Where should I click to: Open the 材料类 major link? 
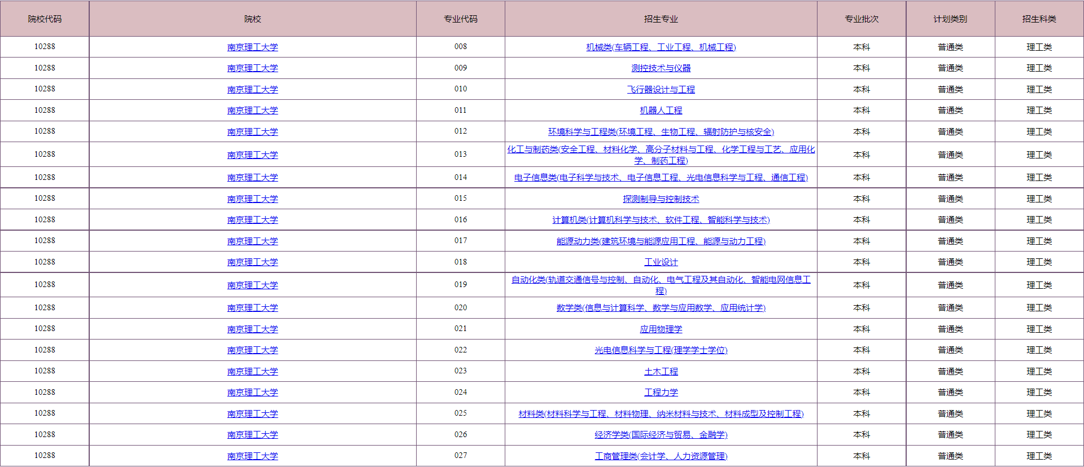click(x=661, y=414)
